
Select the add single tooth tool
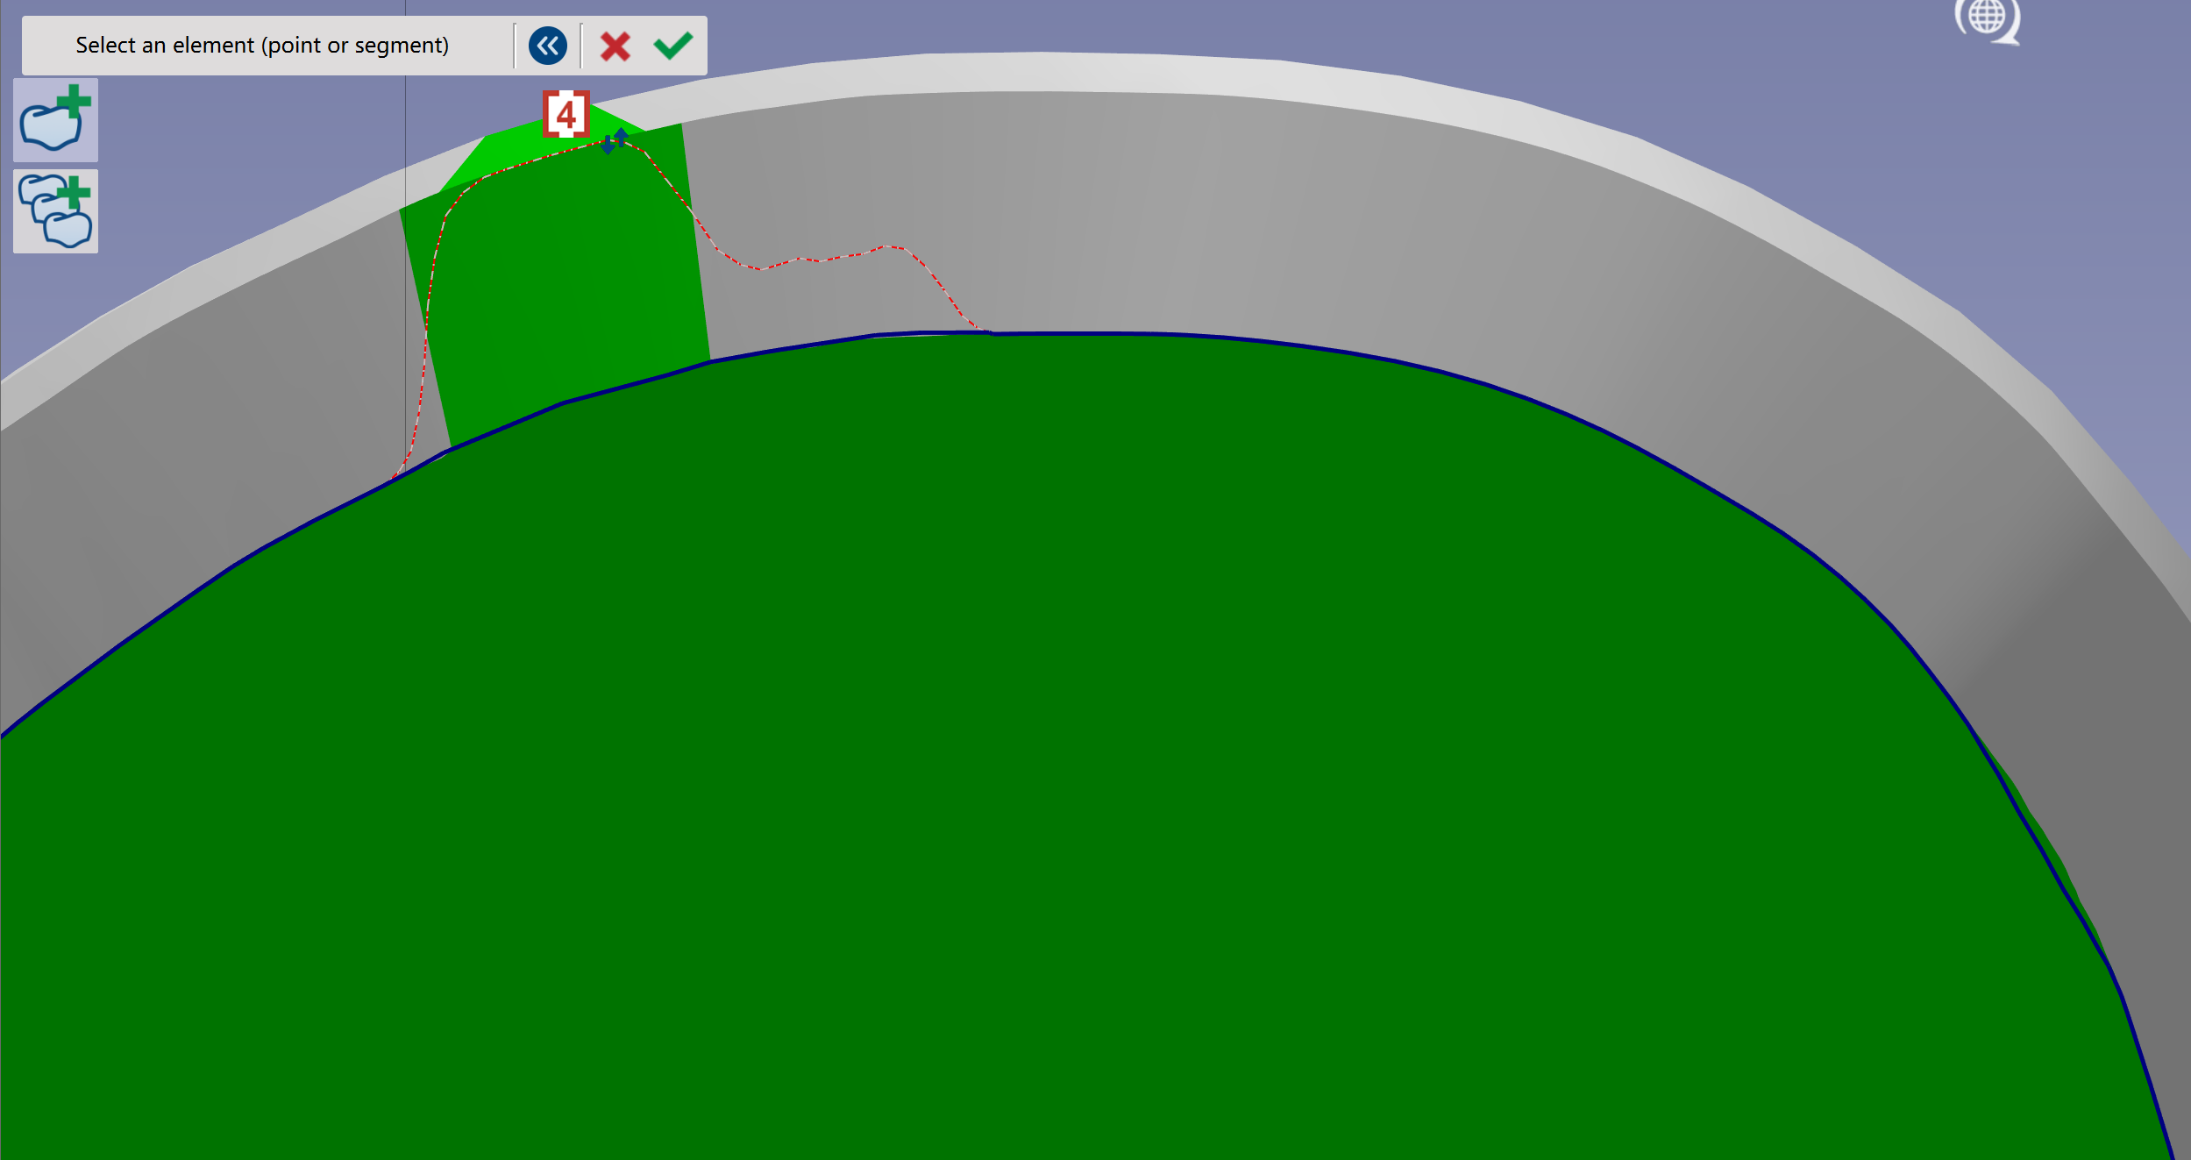55,120
